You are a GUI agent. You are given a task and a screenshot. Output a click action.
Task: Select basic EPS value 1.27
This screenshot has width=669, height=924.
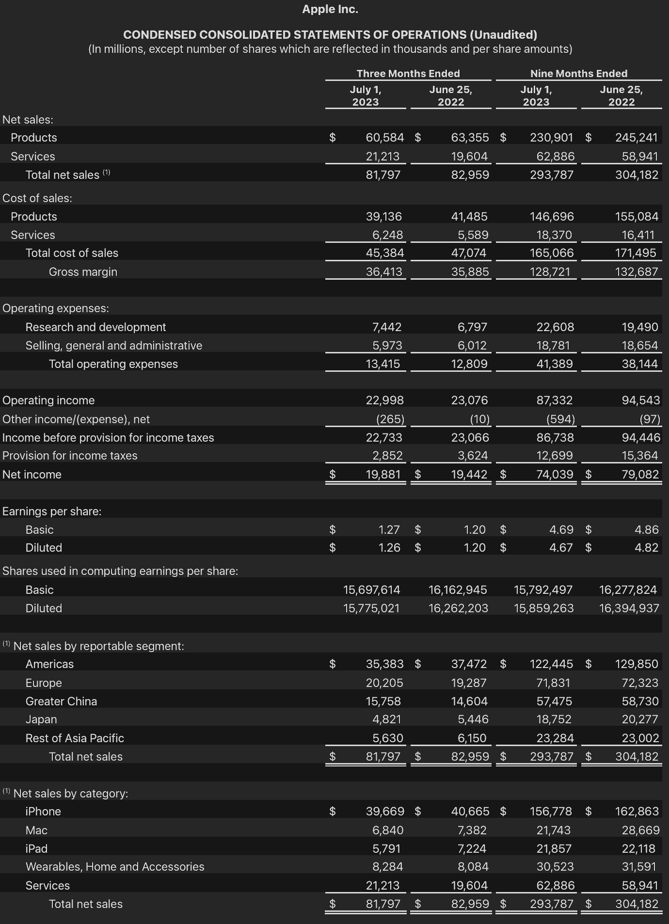389,530
